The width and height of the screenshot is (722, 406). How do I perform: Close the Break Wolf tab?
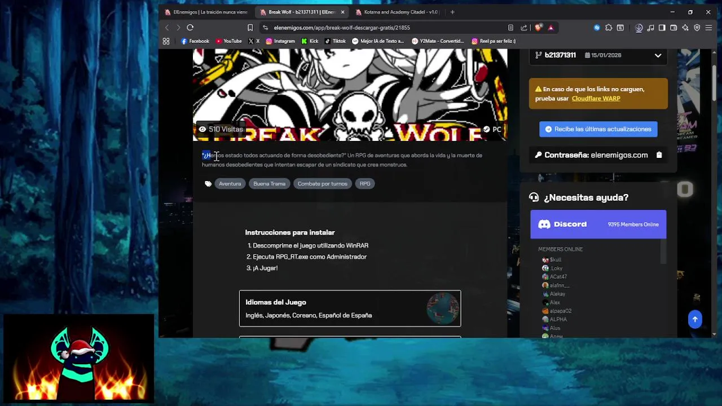coord(342,12)
